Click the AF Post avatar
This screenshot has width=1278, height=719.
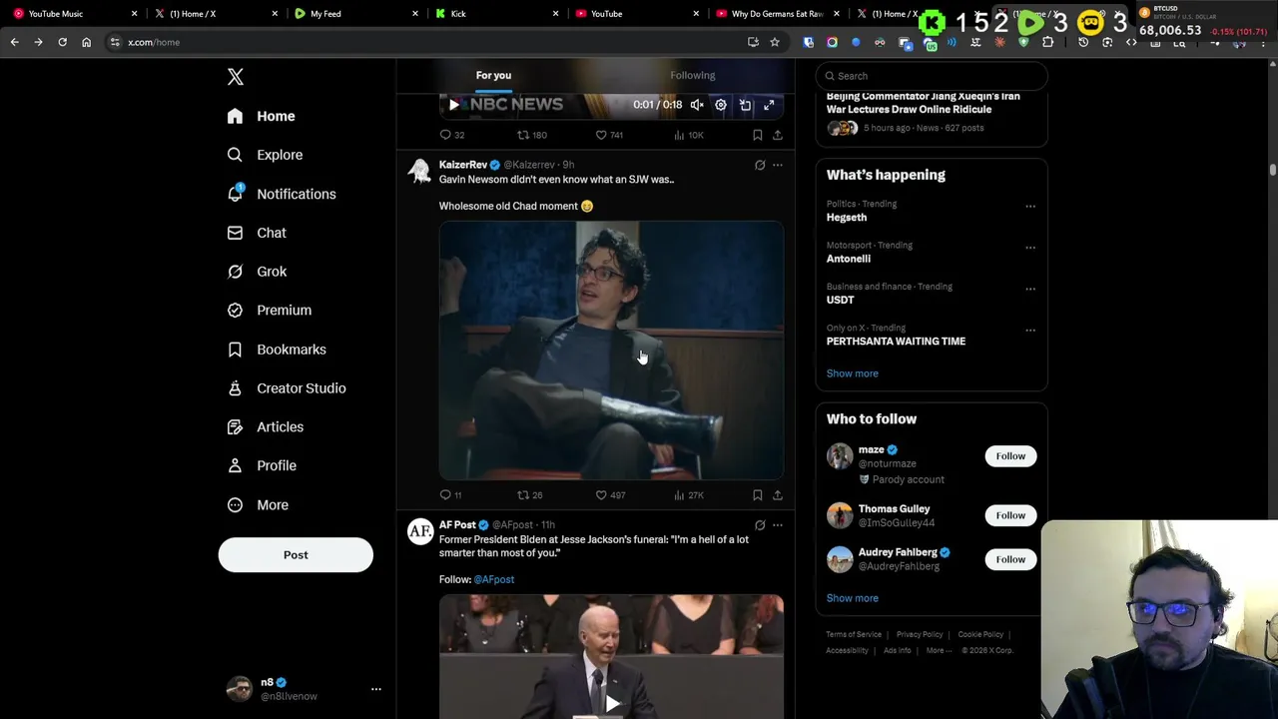(x=419, y=532)
